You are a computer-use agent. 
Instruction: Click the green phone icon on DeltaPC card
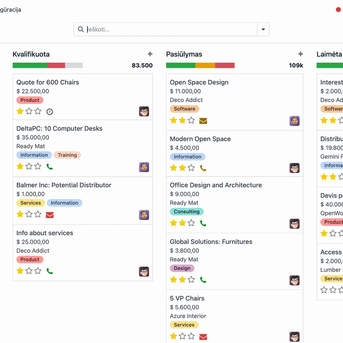[50, 166]
